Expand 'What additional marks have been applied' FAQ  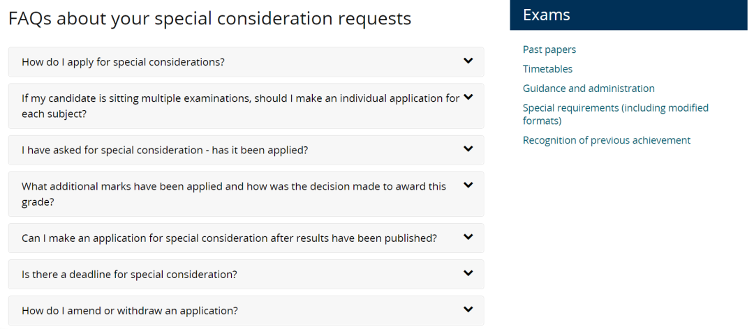(234, 194)
